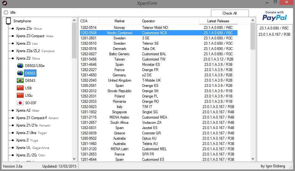Click scroll up arrow of firmware list

pos(253,20)
